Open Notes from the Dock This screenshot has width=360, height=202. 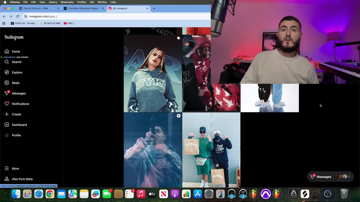tap(84, 194)
